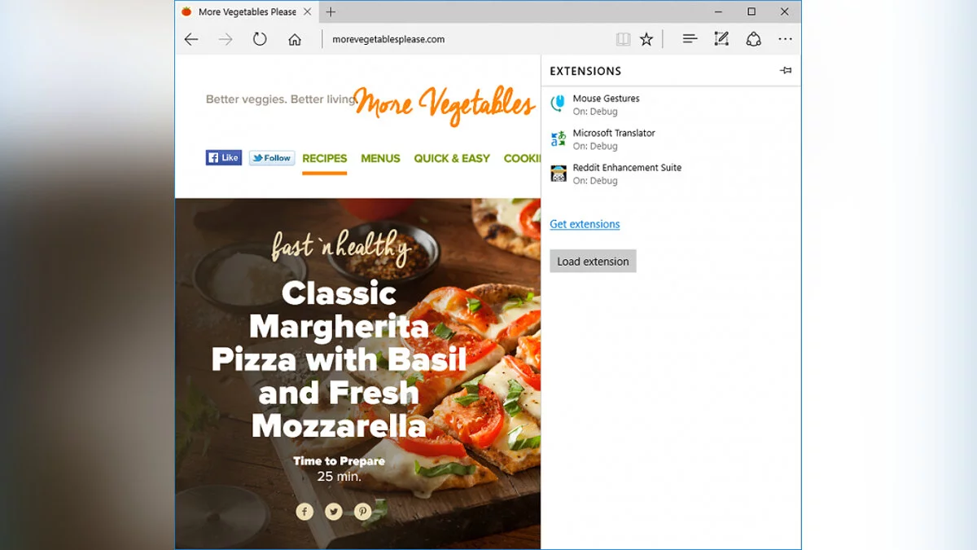The image size is (977, 550).
Task: Click the 'Time to Prepare' label
Action: pyautogui.click(x=339, y=461)
